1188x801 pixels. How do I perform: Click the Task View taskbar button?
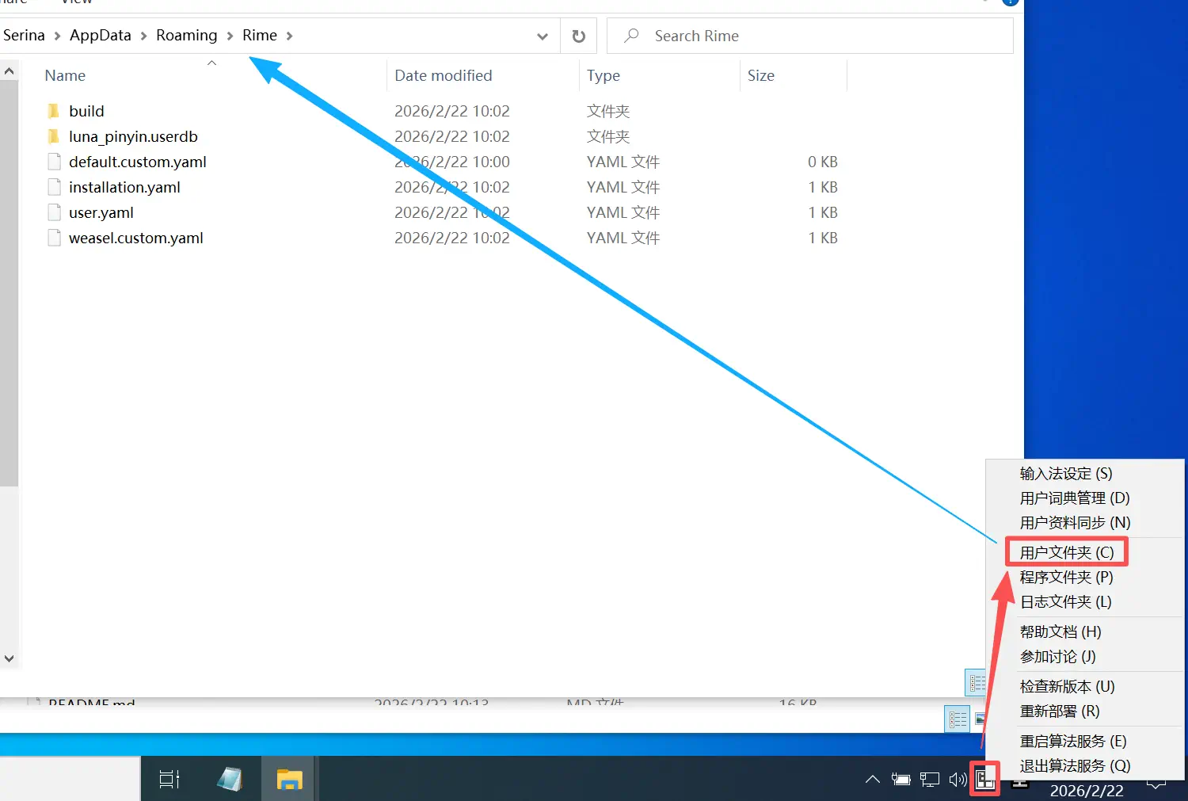click(x=169, y=780)
